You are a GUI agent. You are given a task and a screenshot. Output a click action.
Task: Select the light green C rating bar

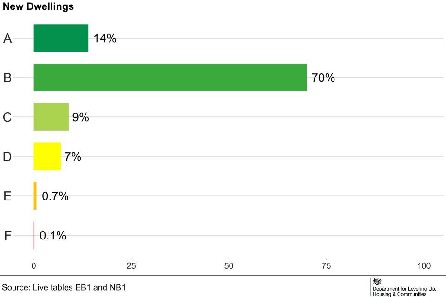coord(51,117)
